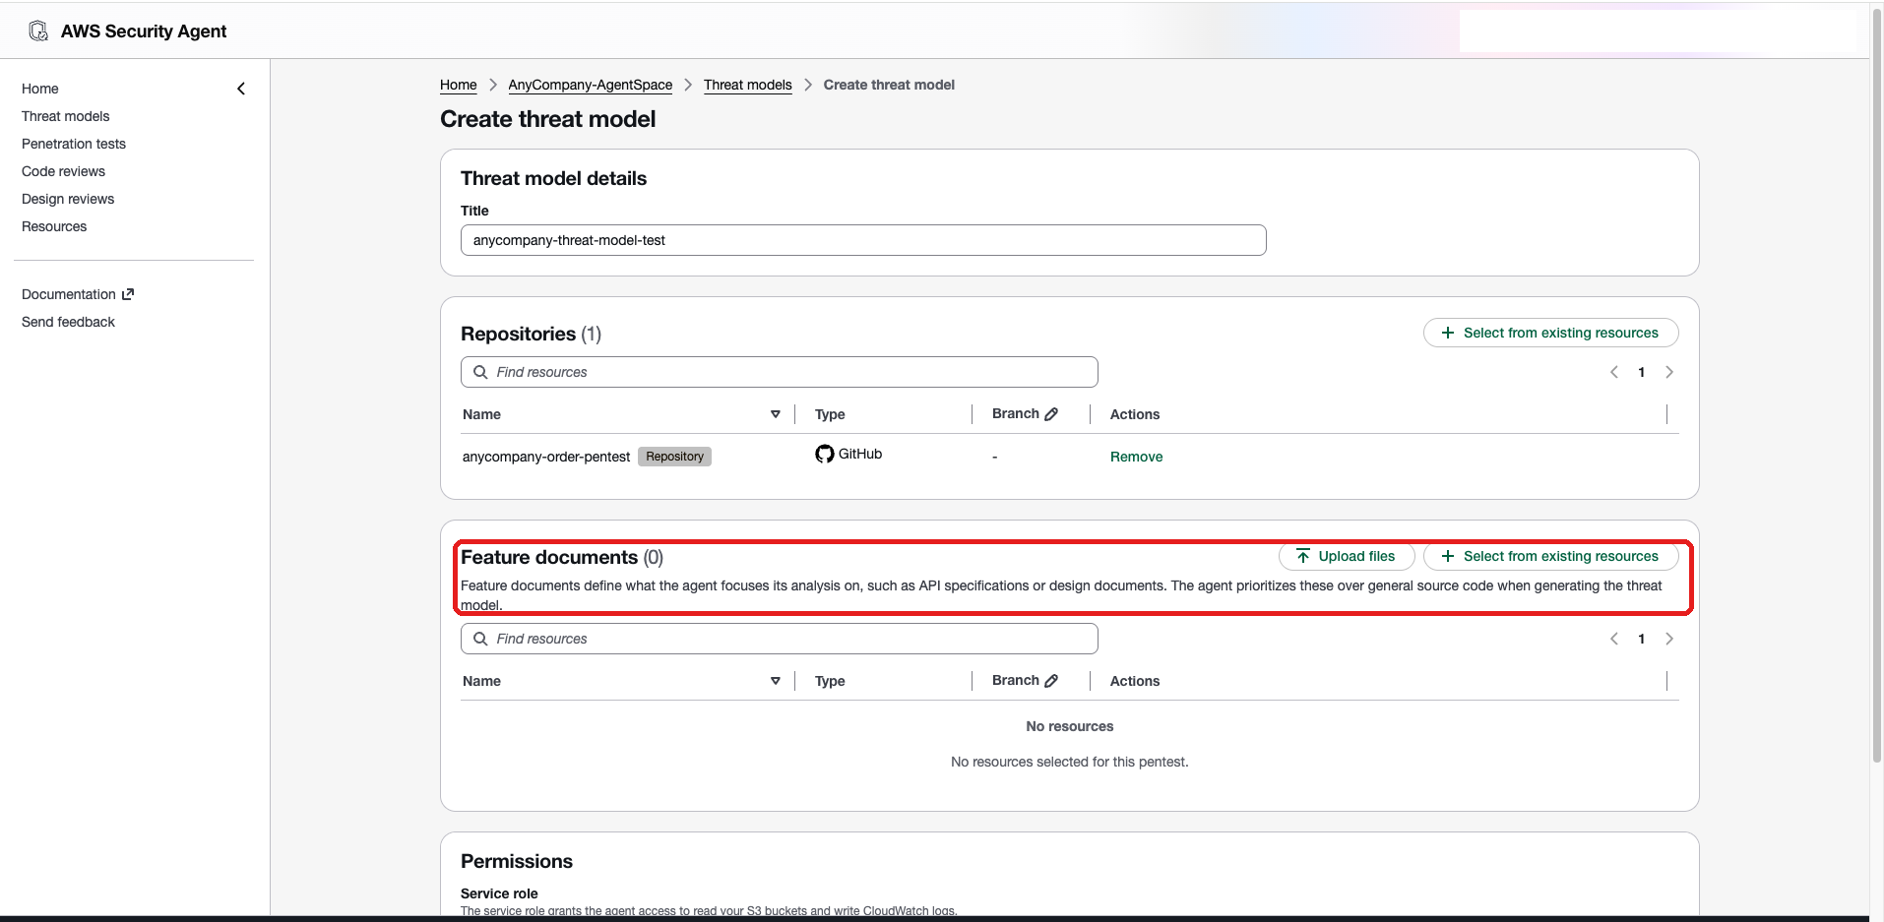
Task: Focus Find resources field in Repositories
Action: (780, 372)
